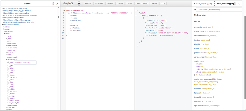Click tenantid field in the query editor

click(x=73, y=16)
